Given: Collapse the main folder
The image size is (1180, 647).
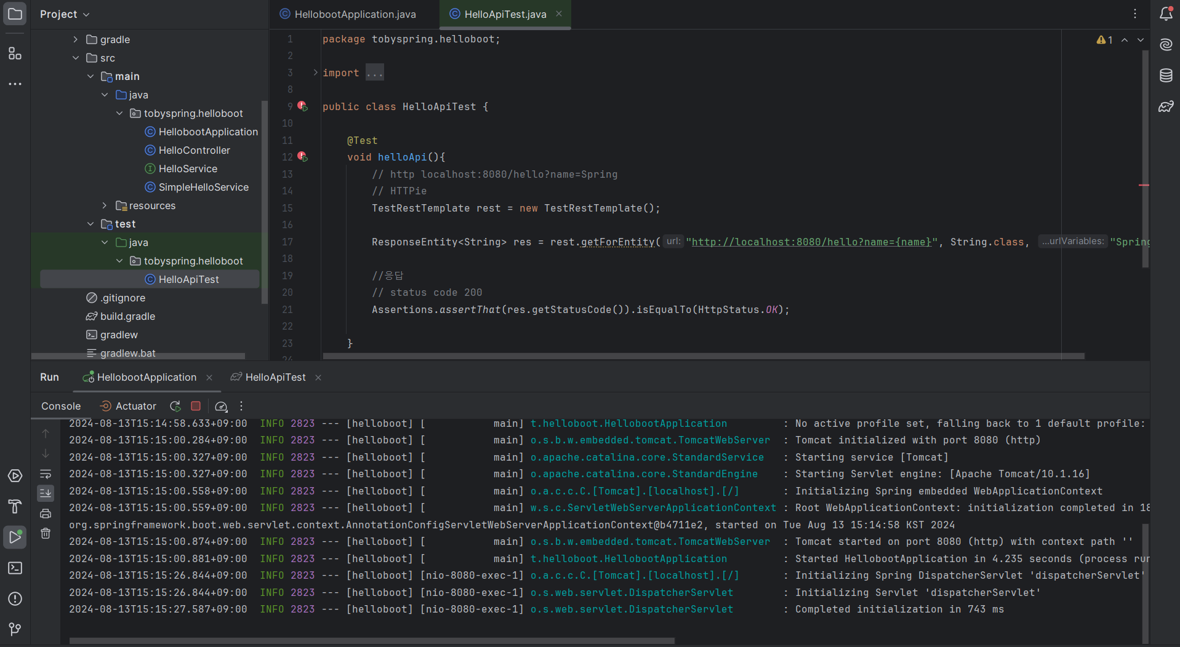Looking at the screenshot, I should pyautogui.click(x=90, y=76).
